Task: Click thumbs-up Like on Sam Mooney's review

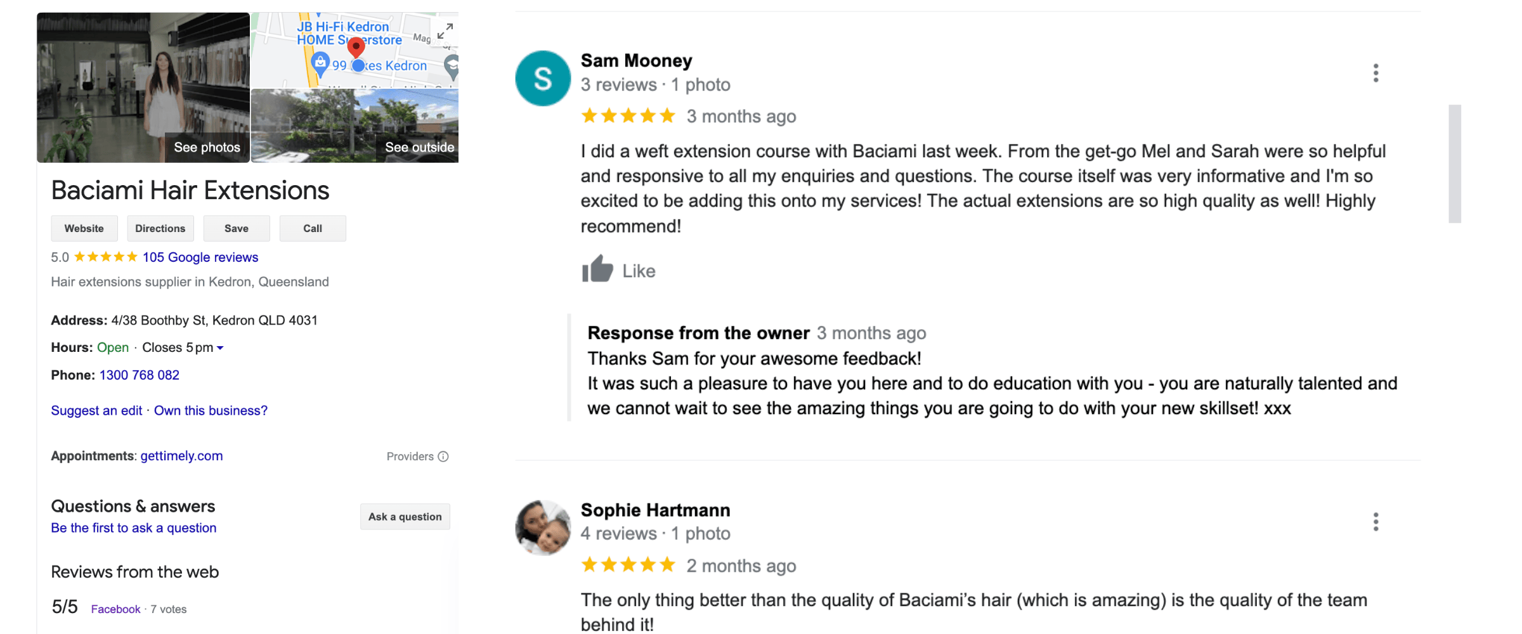Action: [x=597, y=270]
